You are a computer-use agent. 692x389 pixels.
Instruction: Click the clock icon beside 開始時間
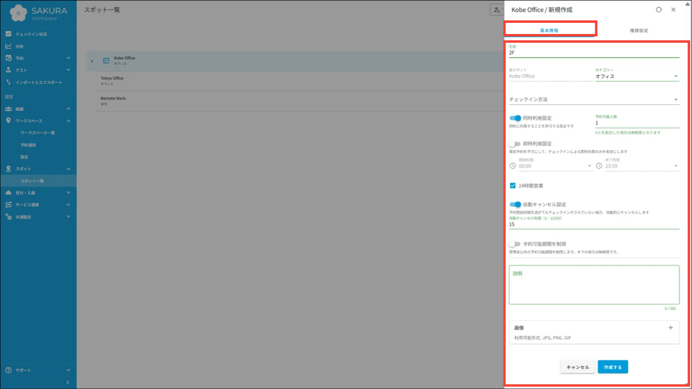point(513,166)
